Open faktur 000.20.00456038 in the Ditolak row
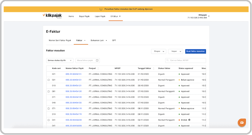252x135 pixels. tap(73, 120)
